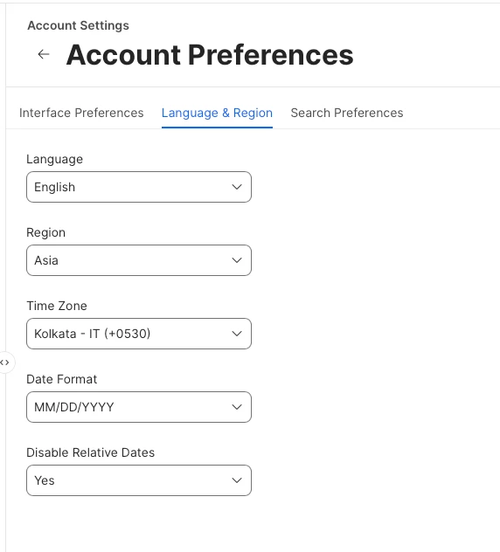Click the Time Zone field label
The height and width of the screenshot is (552, 500).
pos(57,306)
